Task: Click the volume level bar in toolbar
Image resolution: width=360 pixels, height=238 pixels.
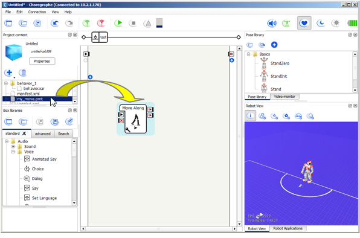Action: click(x=159, y=23)
